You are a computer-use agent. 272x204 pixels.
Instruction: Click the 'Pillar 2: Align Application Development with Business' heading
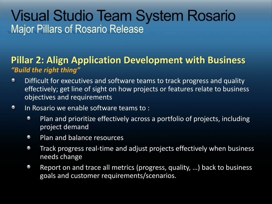click(x=128, y=60)
